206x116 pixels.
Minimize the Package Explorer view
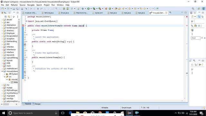[x=14, y=13]
